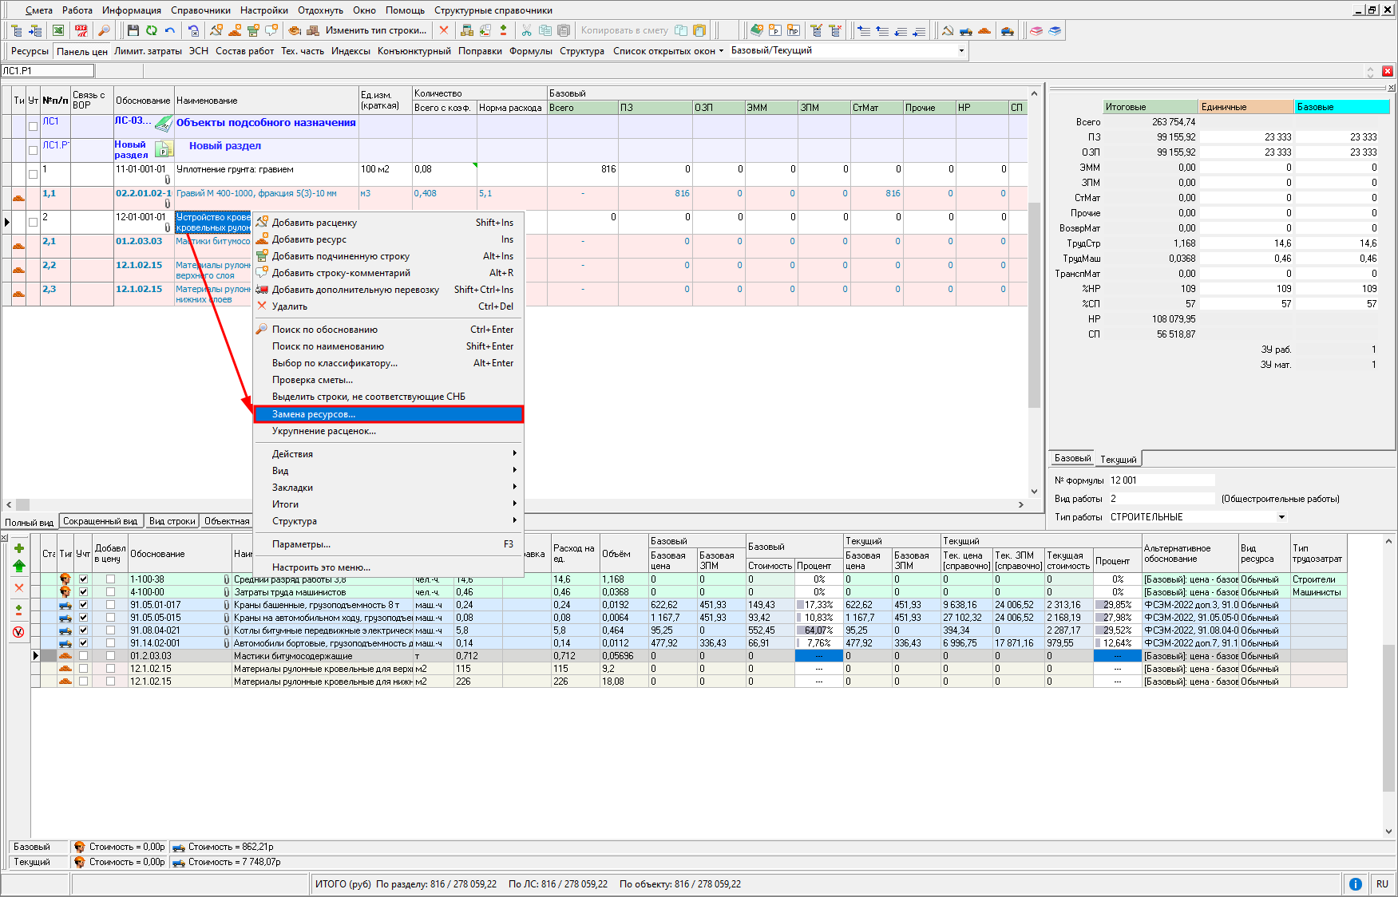
Task: Click the red circle V icon in resources panel
Action: tap(19, 632)
